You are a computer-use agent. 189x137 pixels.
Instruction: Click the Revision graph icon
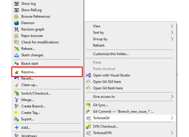tap(16, 29)
